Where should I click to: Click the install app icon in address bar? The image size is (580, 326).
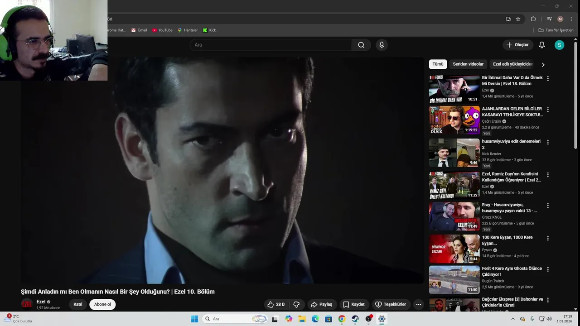[508, 19]
